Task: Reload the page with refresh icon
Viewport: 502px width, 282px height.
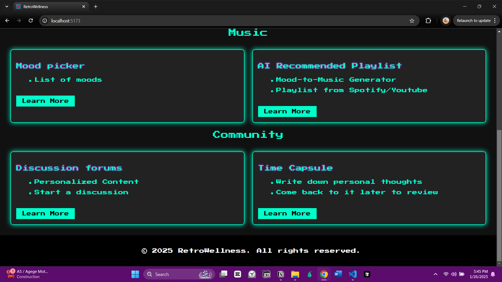Action: (31, 21)
